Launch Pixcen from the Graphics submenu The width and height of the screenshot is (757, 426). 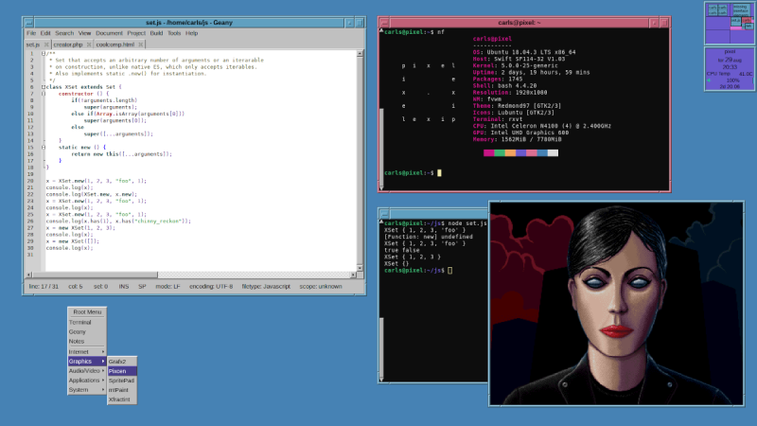(122, 371)
